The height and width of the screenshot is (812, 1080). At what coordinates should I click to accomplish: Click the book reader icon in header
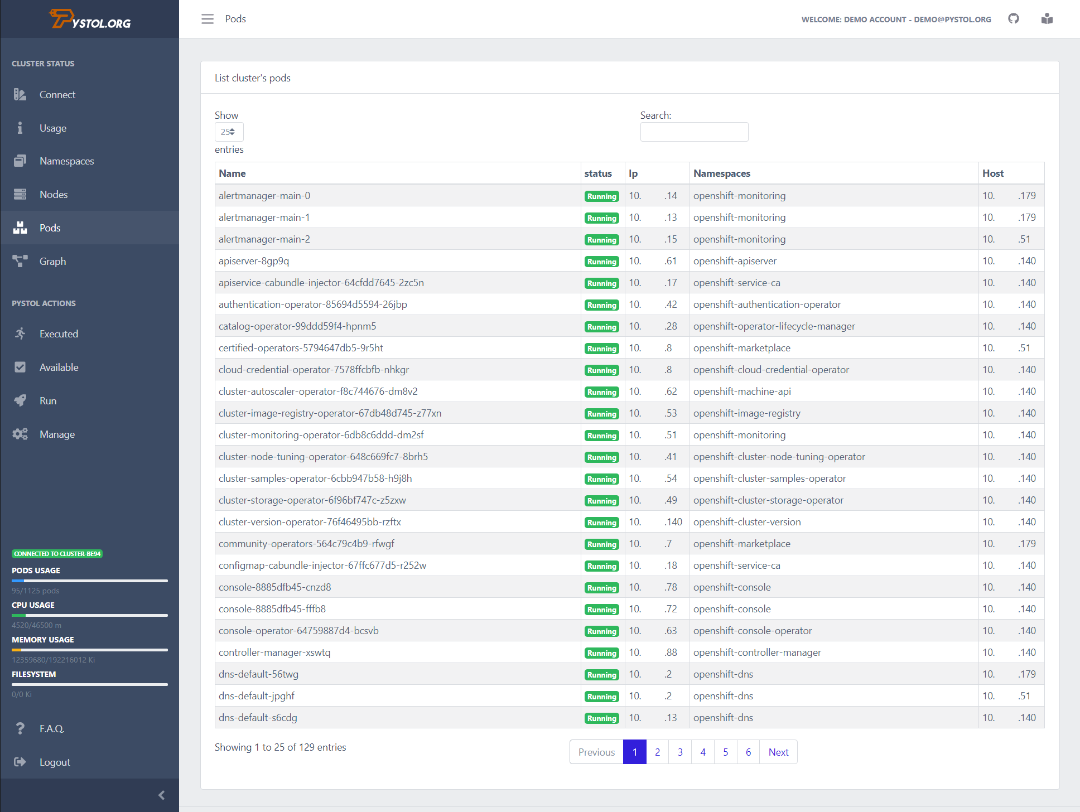(x=1047, y=19)
